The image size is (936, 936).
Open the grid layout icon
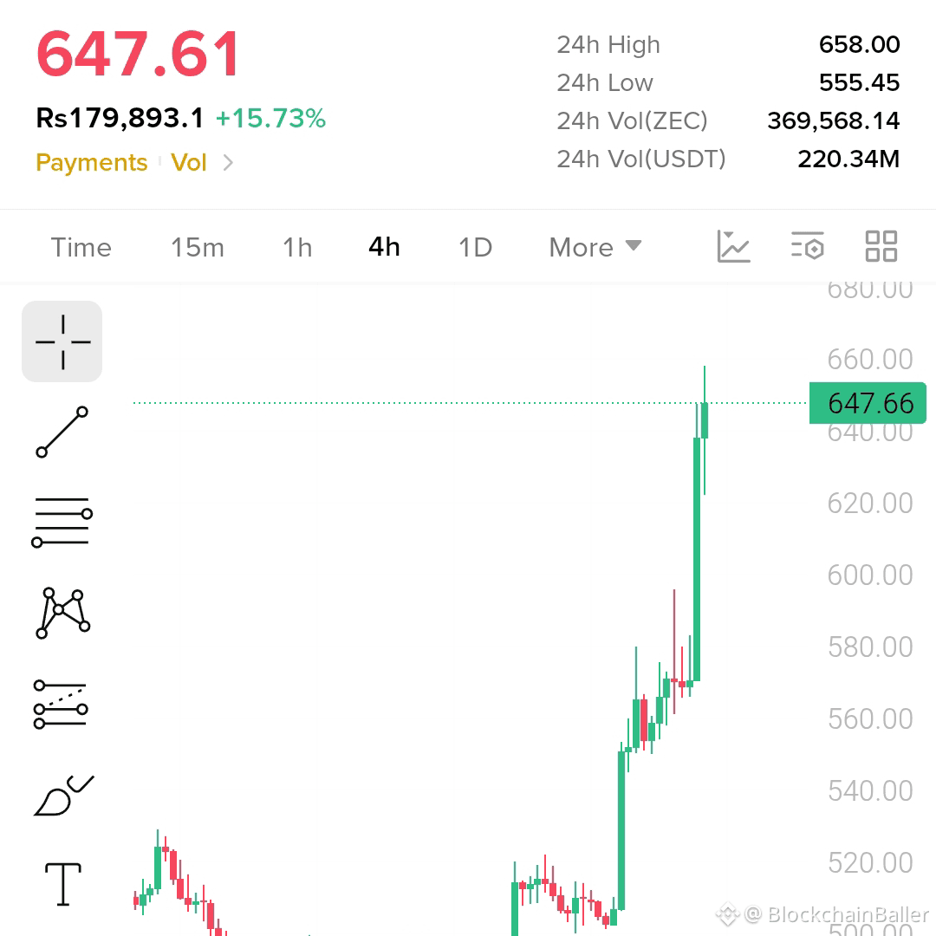[881, 246]
